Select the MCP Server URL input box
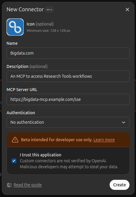The width and height of the screenshot is (136, 197). 68,99
